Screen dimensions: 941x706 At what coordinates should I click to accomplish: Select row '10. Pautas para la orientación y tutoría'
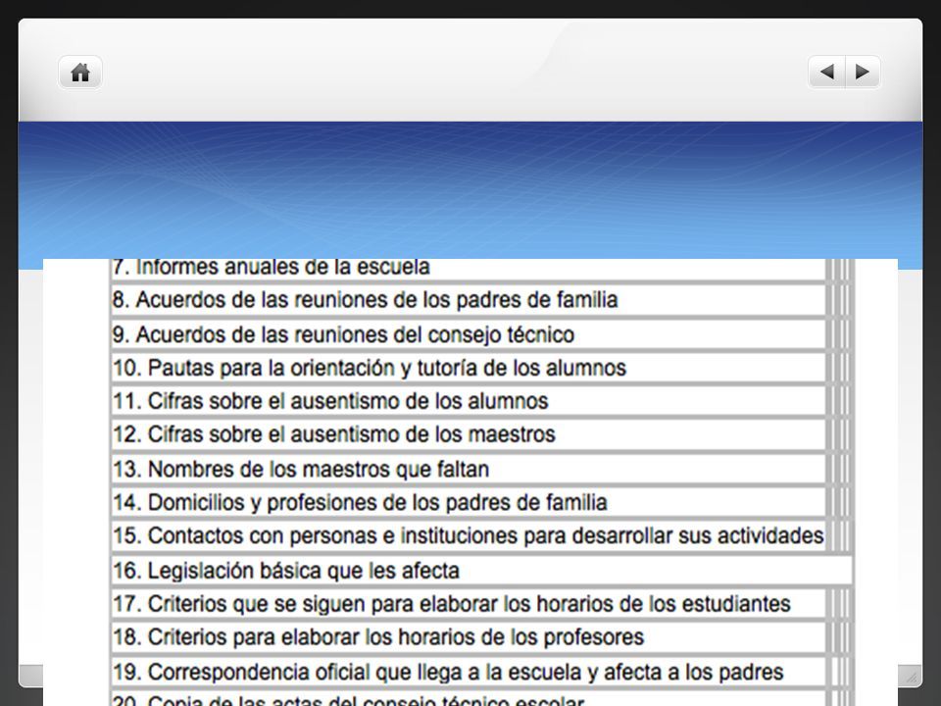tap(469, 368)
